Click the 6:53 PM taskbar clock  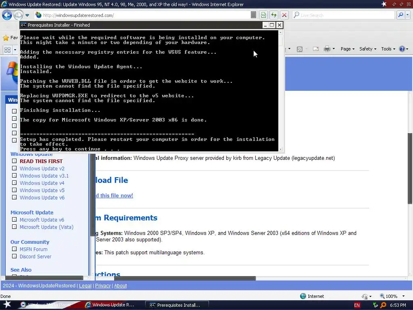coord(398,305)
